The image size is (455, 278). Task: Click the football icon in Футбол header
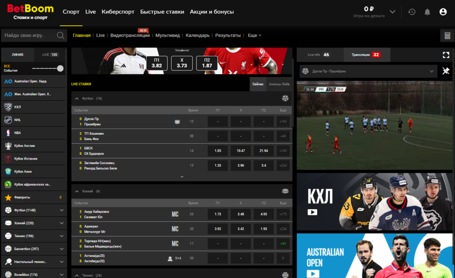point(285,98)
